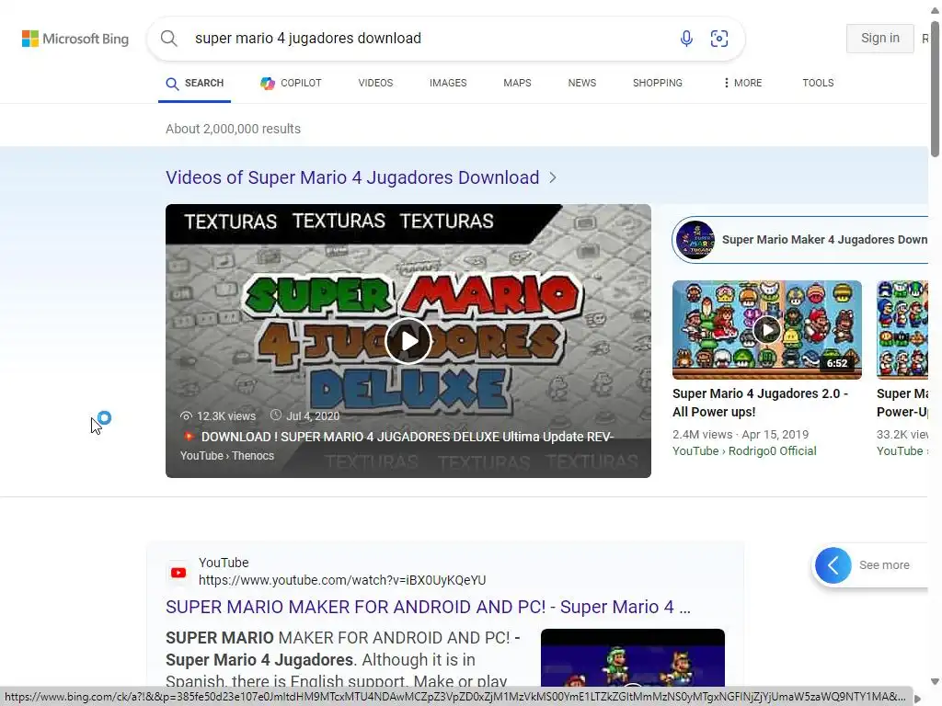This screenshot has width=942, height=706.
Task: Click YouTube › Thenocs source text
Action: [x=227, y=456]
